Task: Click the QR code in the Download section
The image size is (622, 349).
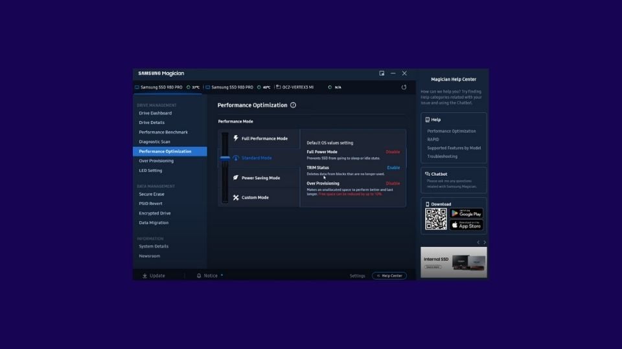Action: 435,219
